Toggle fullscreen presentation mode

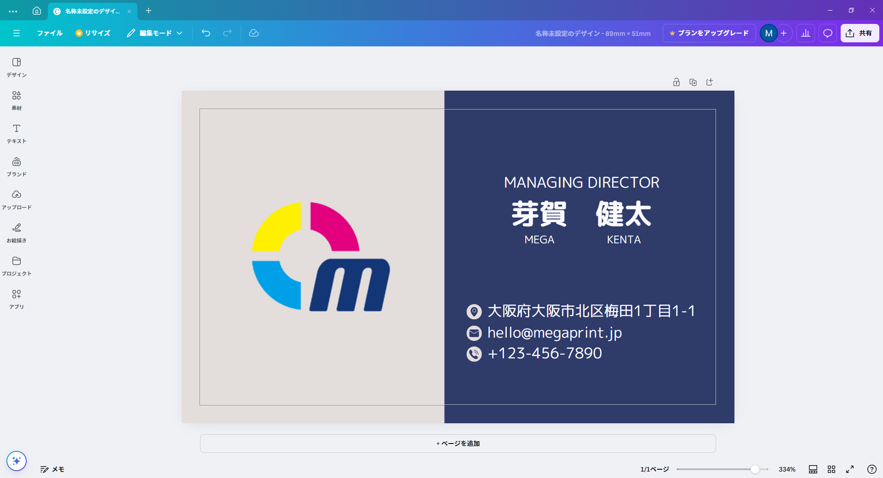pyautogui.click(x=850, y=469)
